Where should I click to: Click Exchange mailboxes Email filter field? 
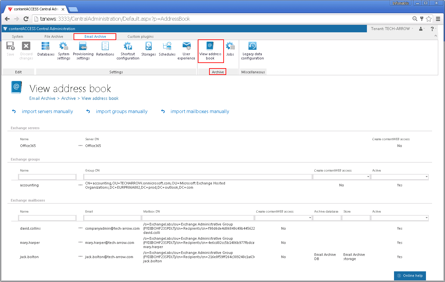112,218
